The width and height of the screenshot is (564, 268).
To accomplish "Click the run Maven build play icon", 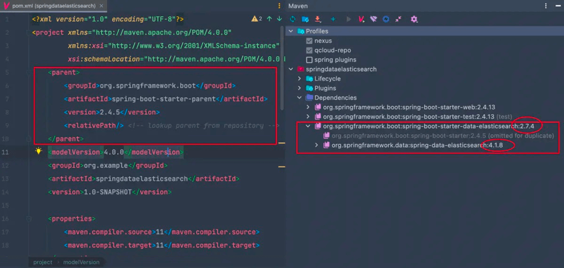I will 348,19.
